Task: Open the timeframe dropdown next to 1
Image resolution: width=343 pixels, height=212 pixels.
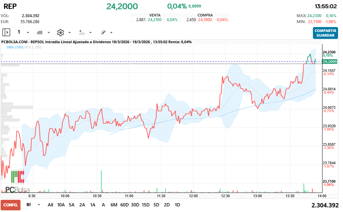Action: click(x=28, y=32)
